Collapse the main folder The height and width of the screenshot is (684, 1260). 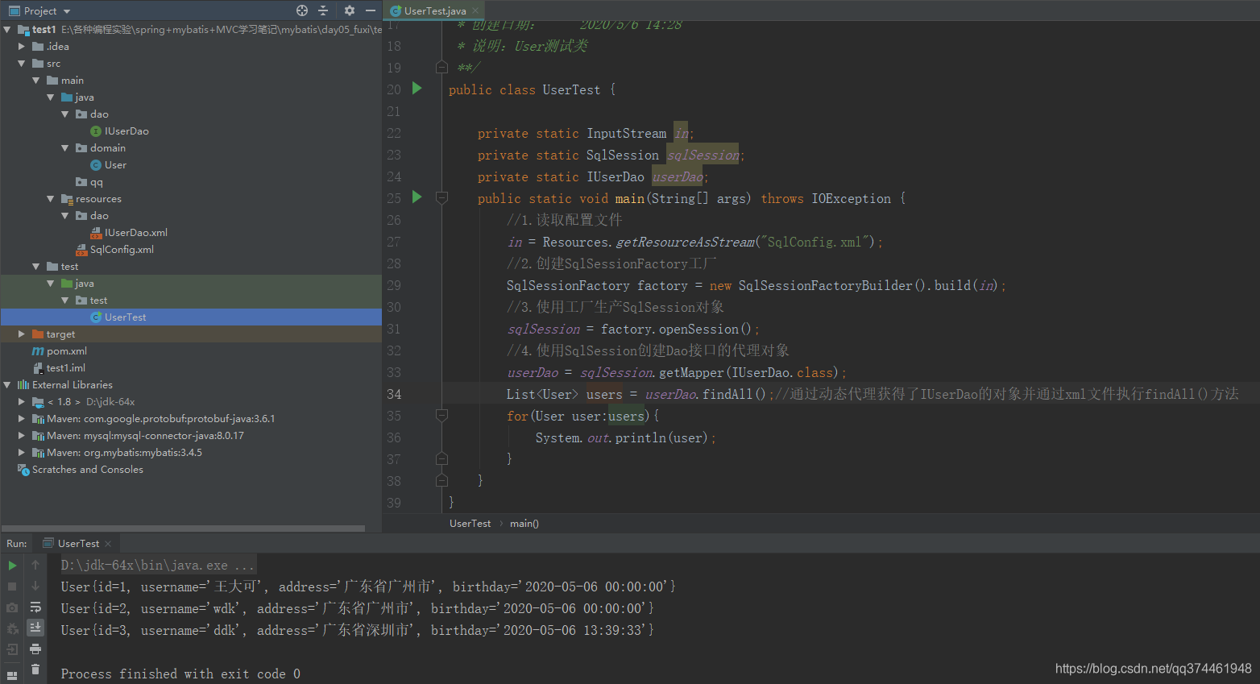pyautogui.click(x=36, y=81)
